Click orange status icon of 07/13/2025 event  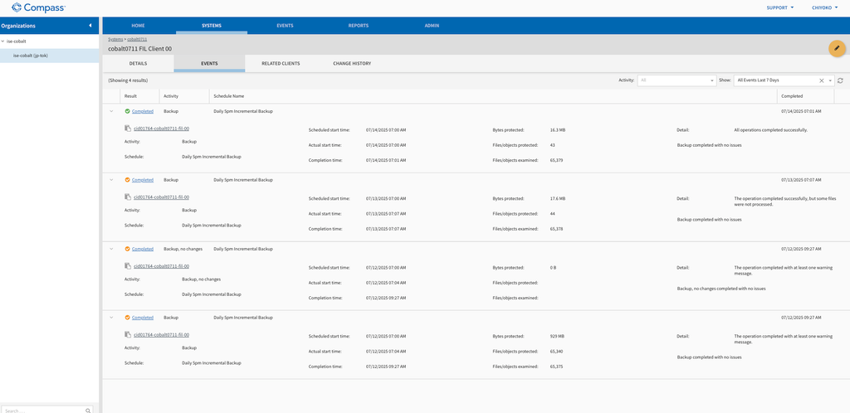click(127, 180)
